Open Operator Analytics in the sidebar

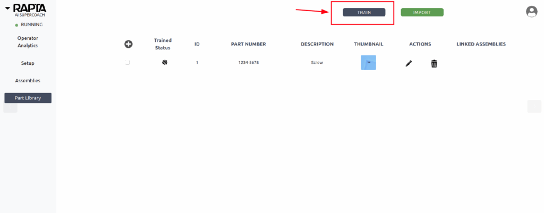[28, 42]
